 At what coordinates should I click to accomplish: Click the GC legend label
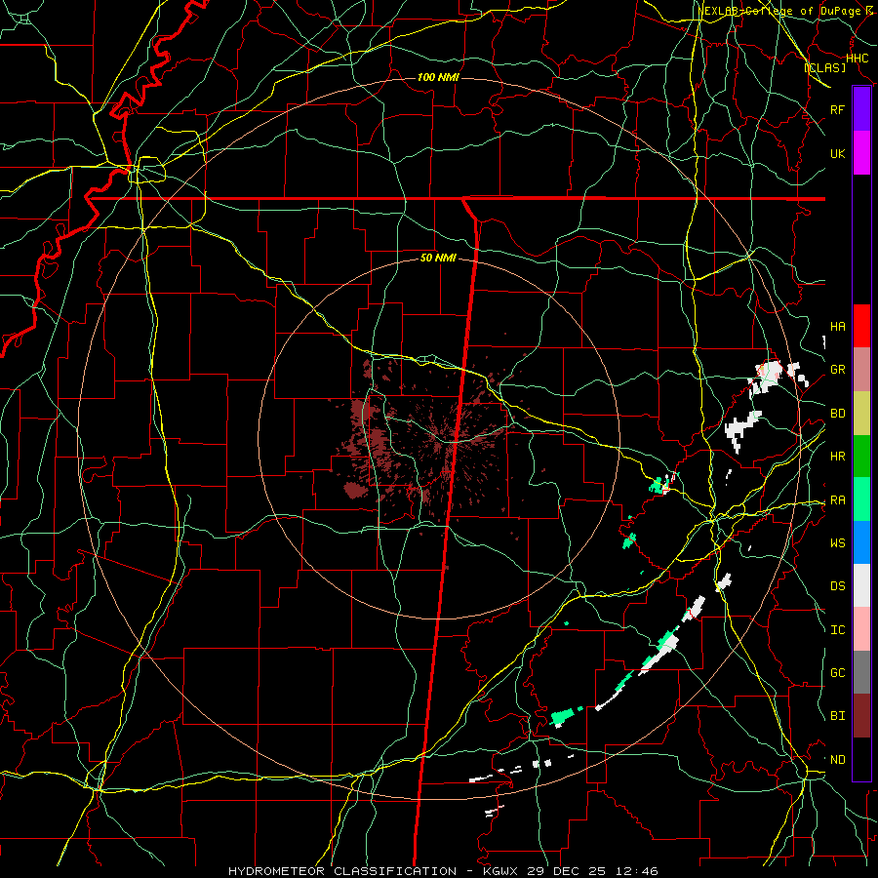[x=837, y=673]
